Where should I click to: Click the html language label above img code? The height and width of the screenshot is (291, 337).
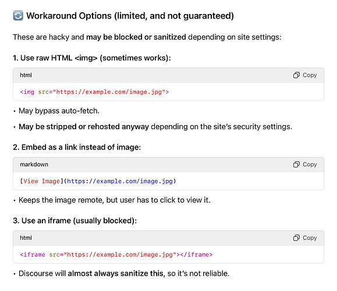coord(26,75)
